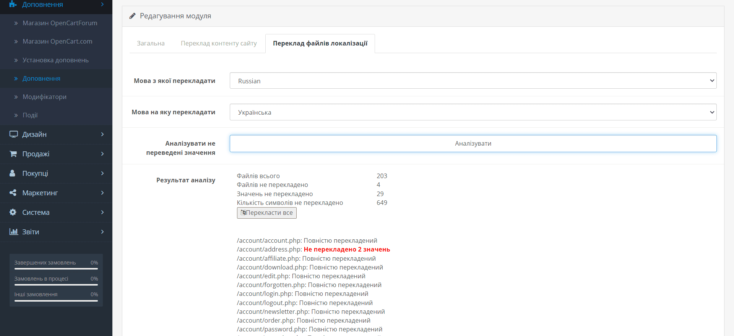Click the Мова з якої перекладати label
This screenshot has width=734, height=336.
[x=174, y=81]
